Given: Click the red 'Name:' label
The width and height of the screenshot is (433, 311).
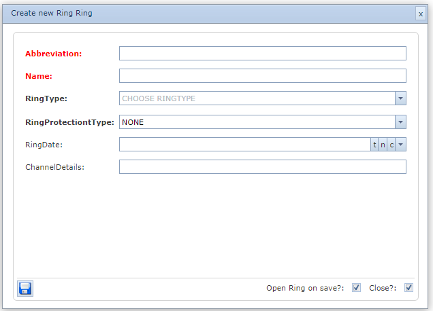Looking at the screenshot, I should [39, 76].
